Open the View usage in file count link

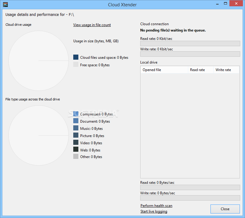[92, 25]
